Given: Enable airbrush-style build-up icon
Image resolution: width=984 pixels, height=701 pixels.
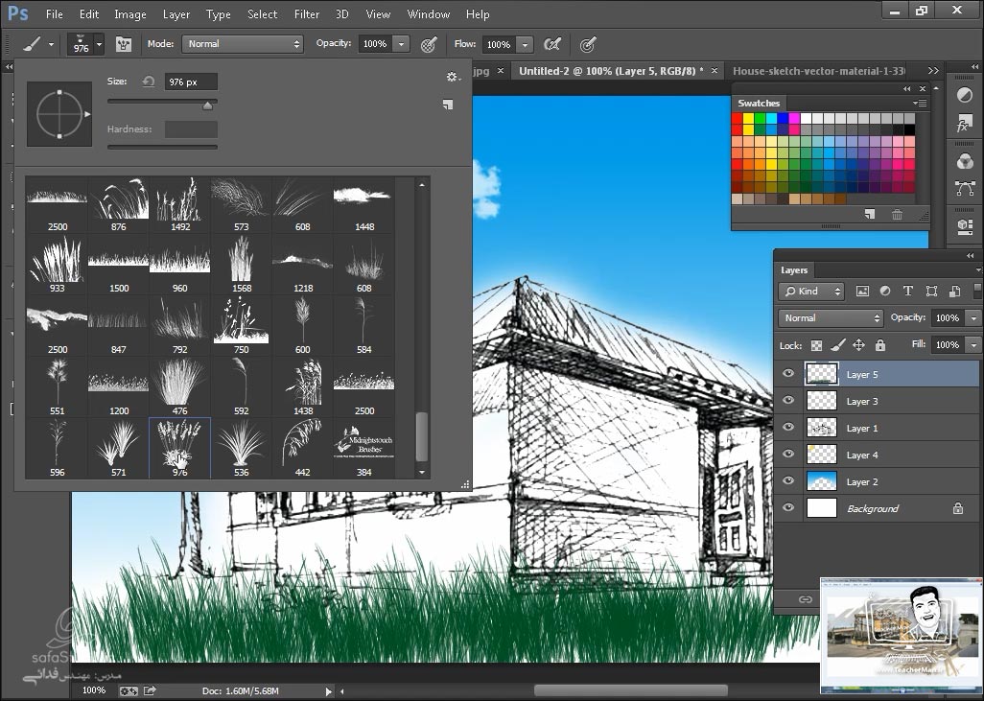Looking at the screenshot, I should 551,44.
